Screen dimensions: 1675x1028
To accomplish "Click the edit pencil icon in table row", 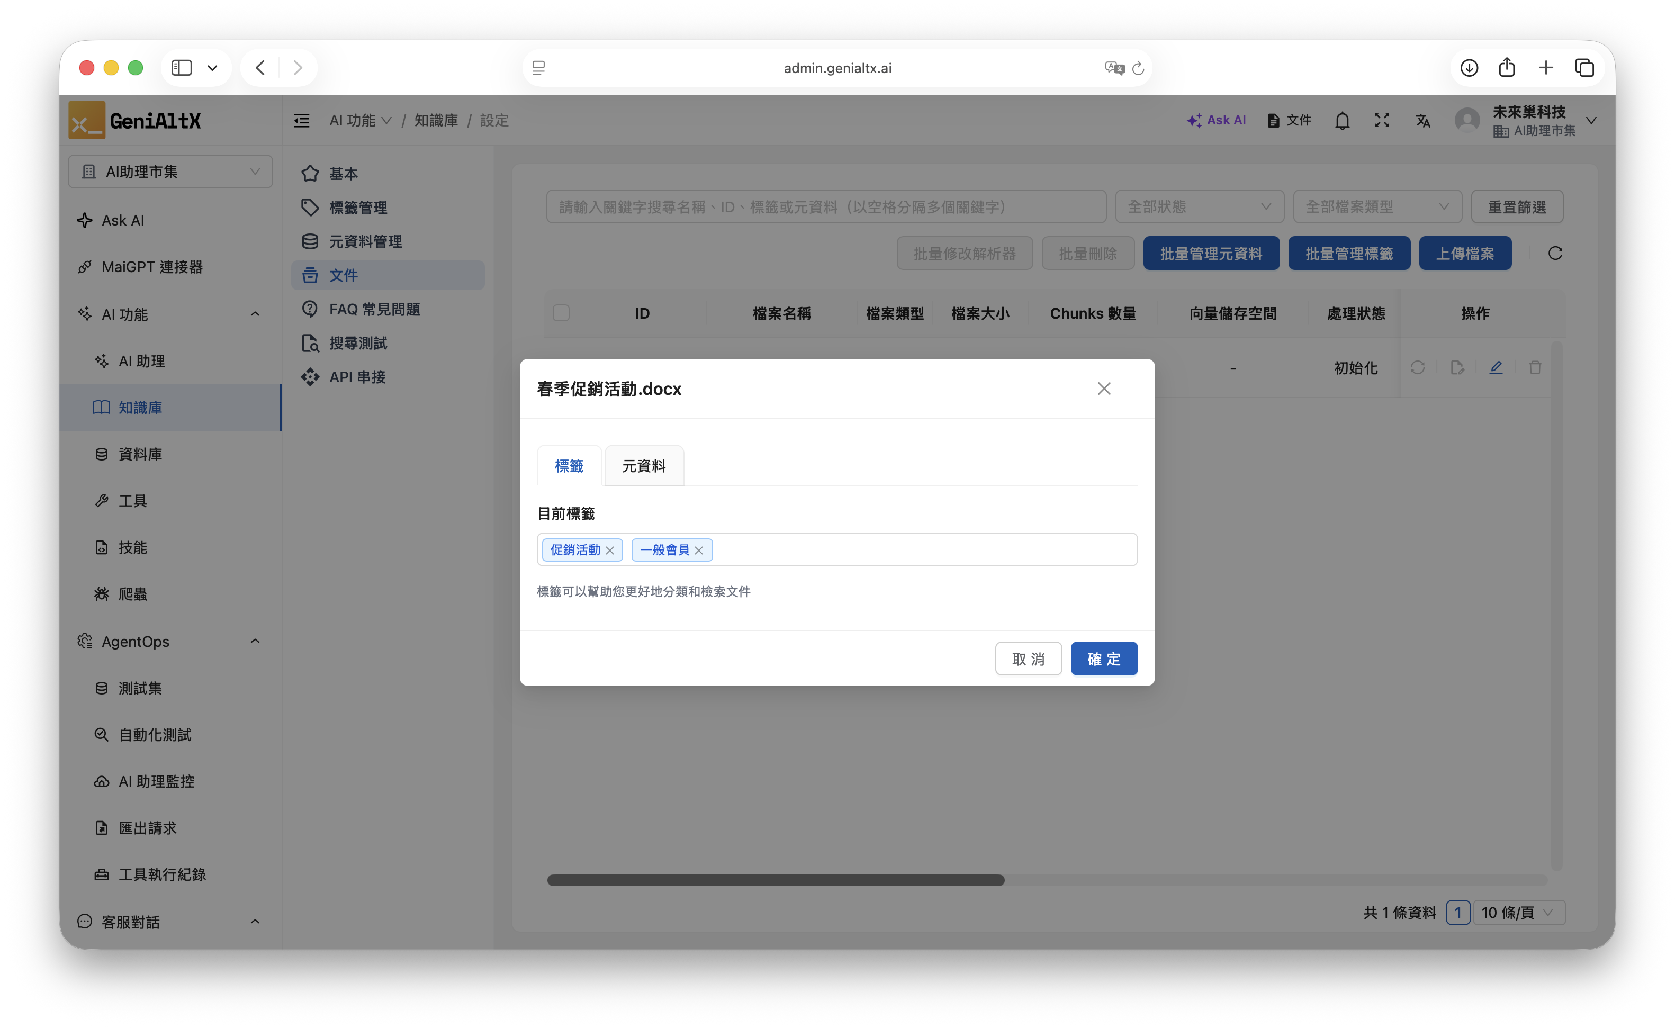I will click(1496, 368).
